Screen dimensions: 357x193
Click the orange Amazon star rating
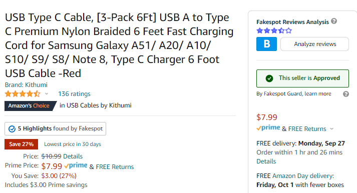23,93
